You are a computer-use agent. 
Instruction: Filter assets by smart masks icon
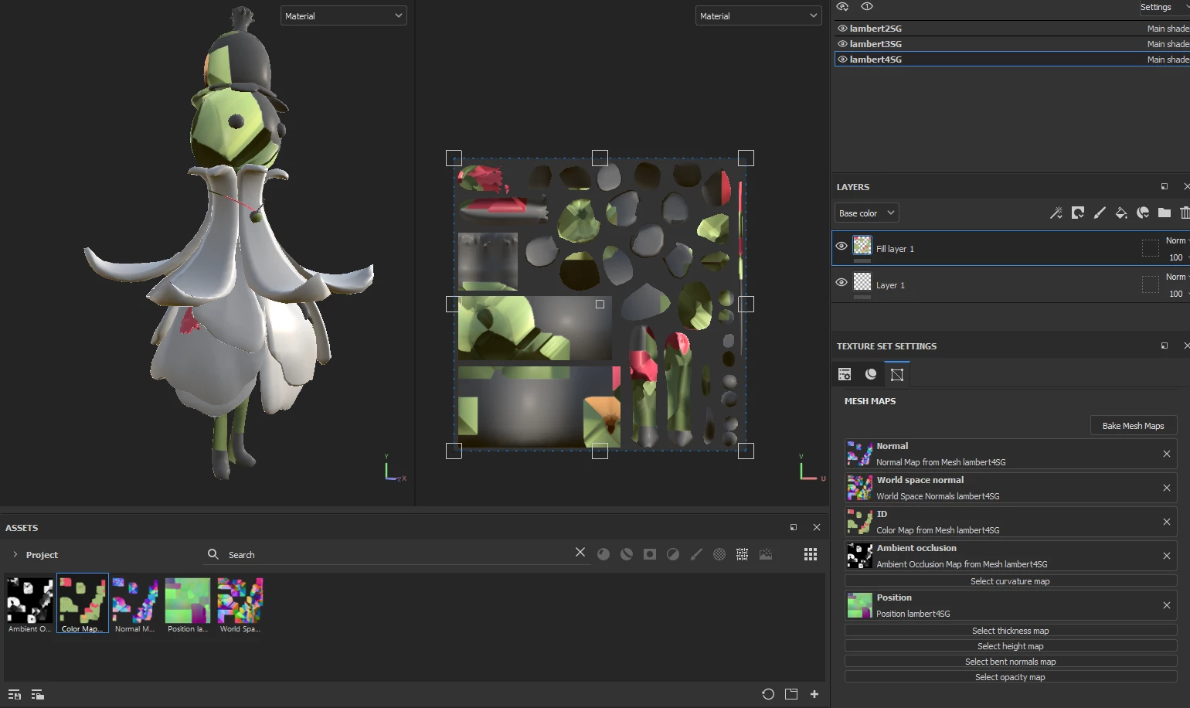click(650, 554)
